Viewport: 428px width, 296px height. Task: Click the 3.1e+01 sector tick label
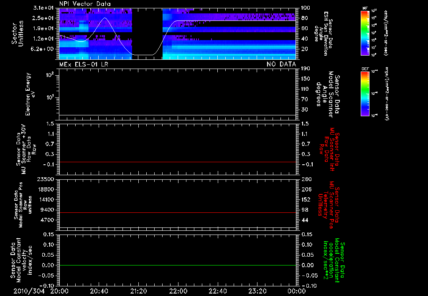43,8
